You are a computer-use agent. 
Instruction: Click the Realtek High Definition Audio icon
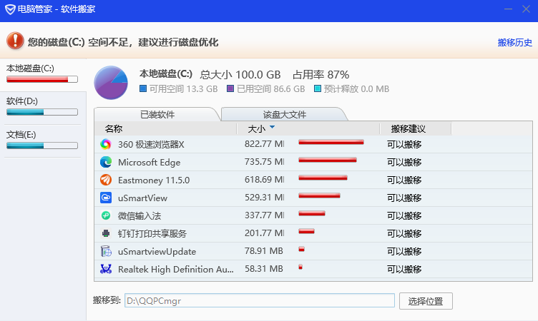coord(106,269)
